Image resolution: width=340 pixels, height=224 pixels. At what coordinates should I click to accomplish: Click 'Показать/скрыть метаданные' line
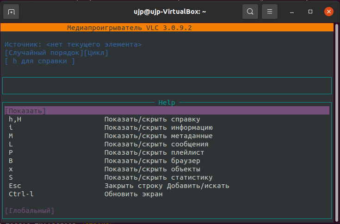coord(159,136)
